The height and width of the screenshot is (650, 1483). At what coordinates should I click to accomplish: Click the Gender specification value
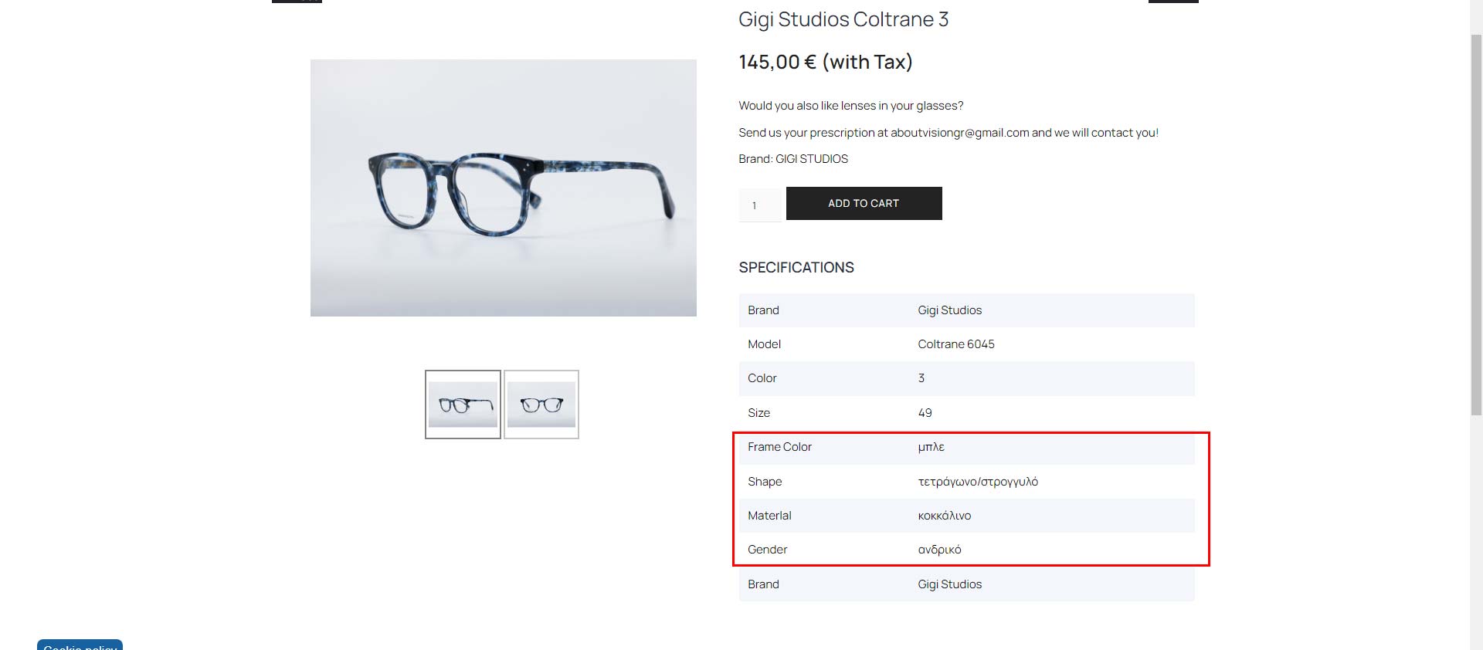(939, 550)
